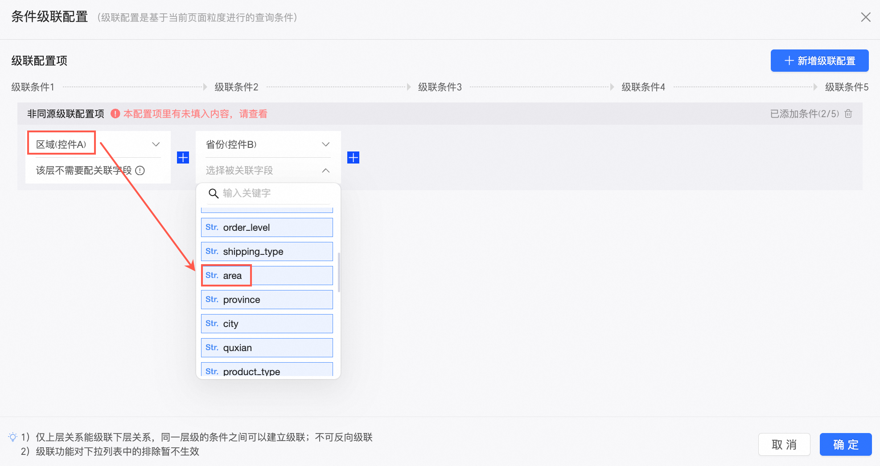Viewport: 880px width, 466px height.
Task: Click the 已添加条件(2/5) counter text
Action: (804, 114)
